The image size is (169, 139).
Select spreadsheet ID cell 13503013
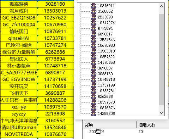pos(55,11)
